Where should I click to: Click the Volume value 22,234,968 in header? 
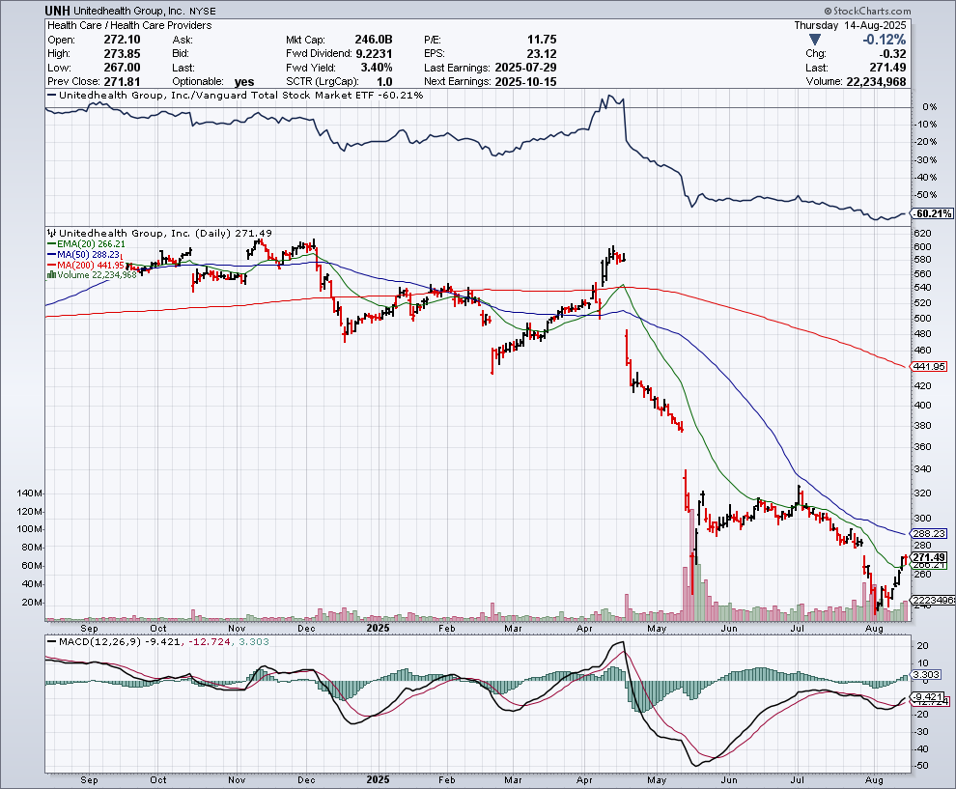[x=876, y=82]
